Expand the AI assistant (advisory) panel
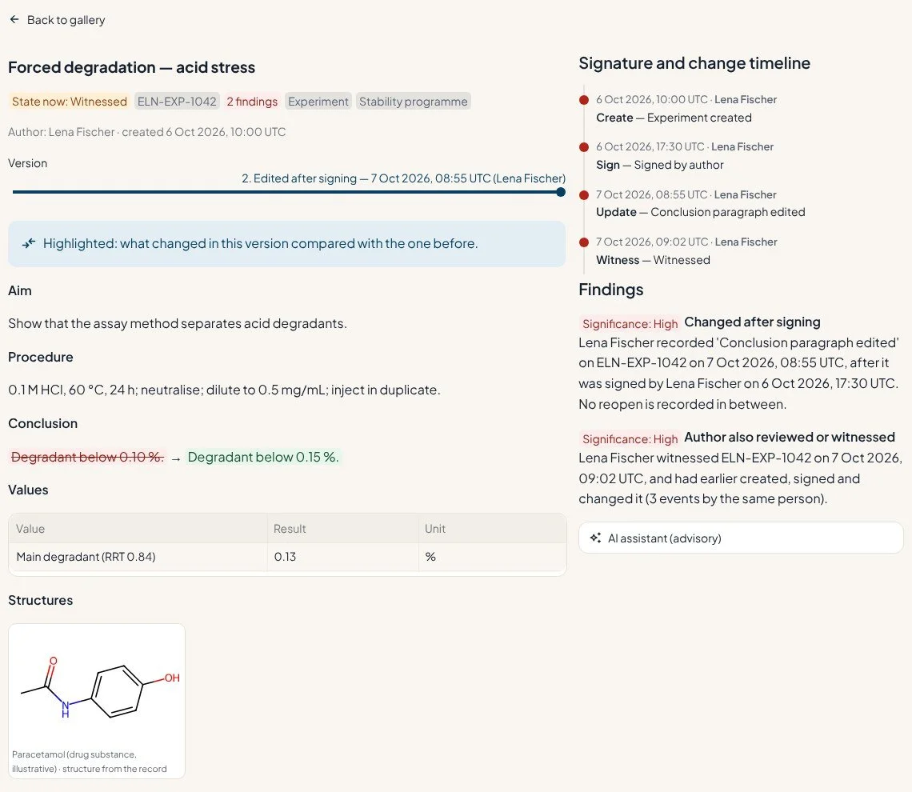Image resolution: width=912 pixels, height=792 pixels. 741,538
